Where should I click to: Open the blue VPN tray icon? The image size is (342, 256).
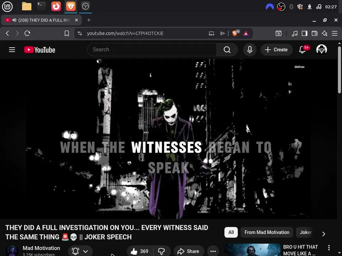pyautogui.click(x=270, y=7)
